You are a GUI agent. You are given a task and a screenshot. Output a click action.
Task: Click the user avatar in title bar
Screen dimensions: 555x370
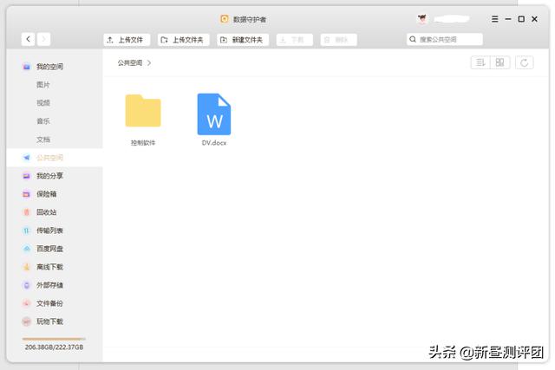pyautogui.click(x=422, y=19)
